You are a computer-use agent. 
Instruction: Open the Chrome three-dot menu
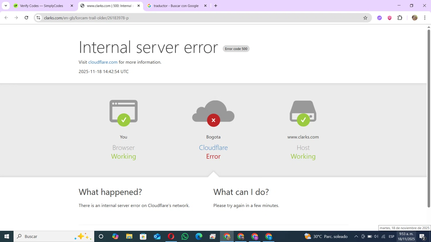425,18
